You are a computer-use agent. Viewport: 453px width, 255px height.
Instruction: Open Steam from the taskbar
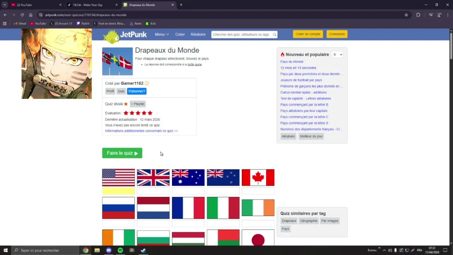coord(143,250)
